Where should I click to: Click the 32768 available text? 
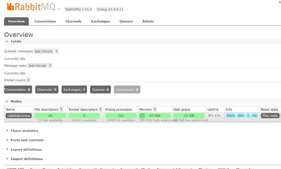50,120
